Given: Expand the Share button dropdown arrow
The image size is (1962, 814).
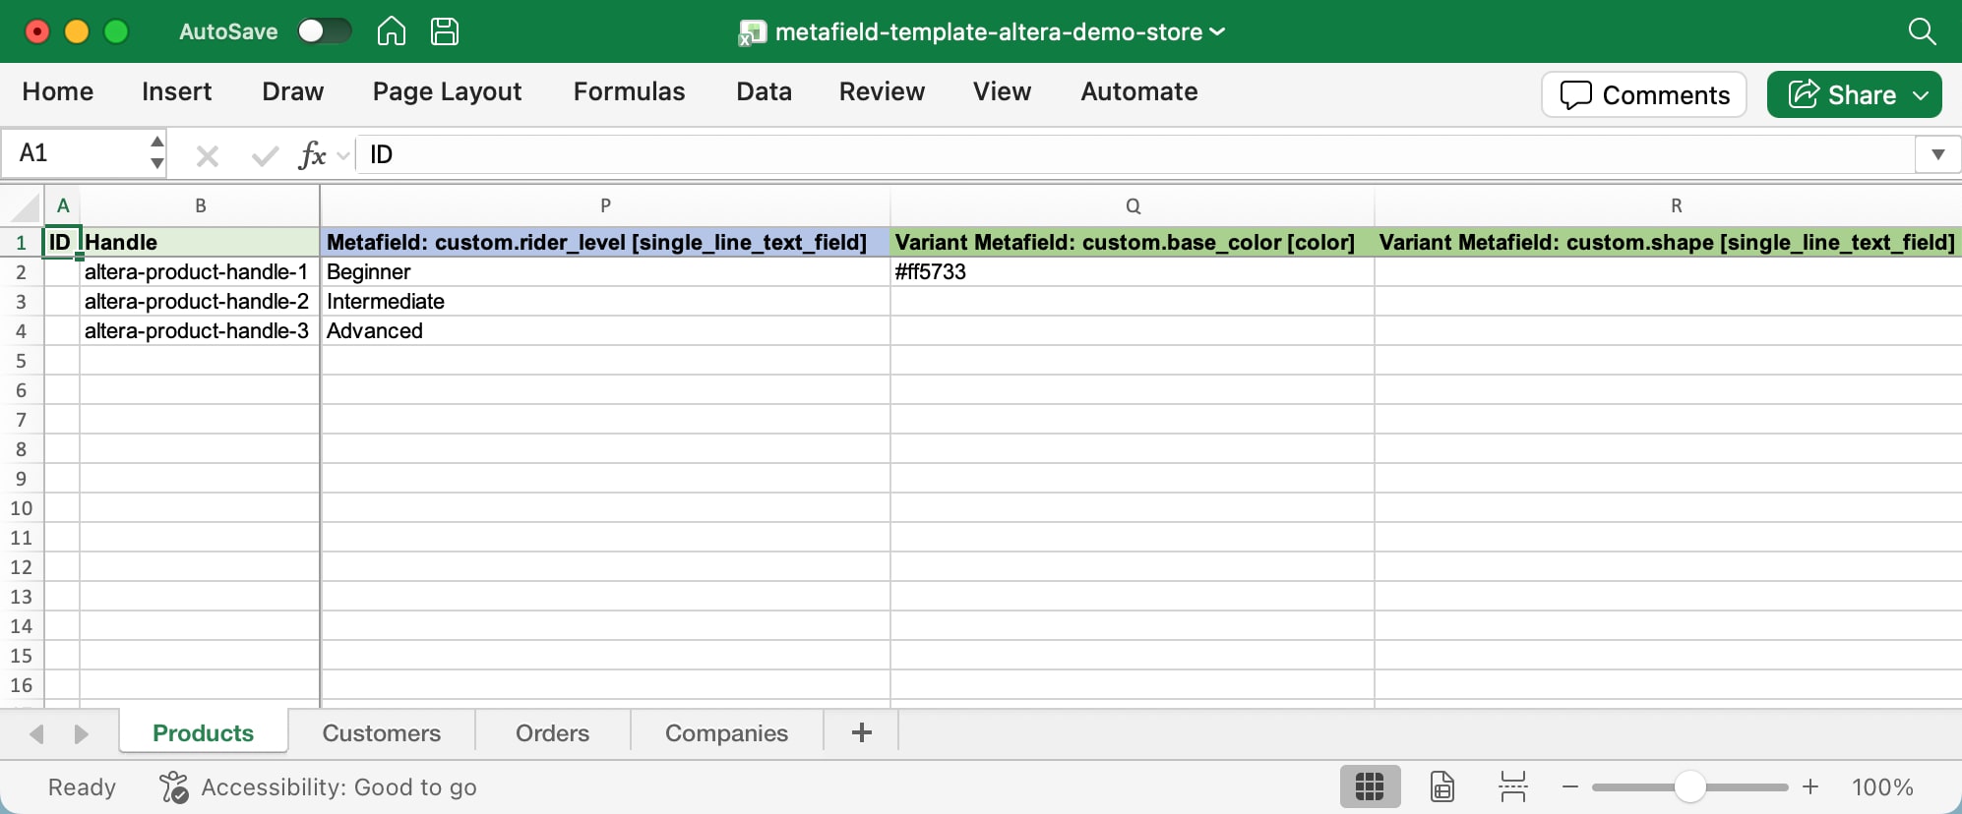Looking at the screenshot, I should coord(1921,95).
